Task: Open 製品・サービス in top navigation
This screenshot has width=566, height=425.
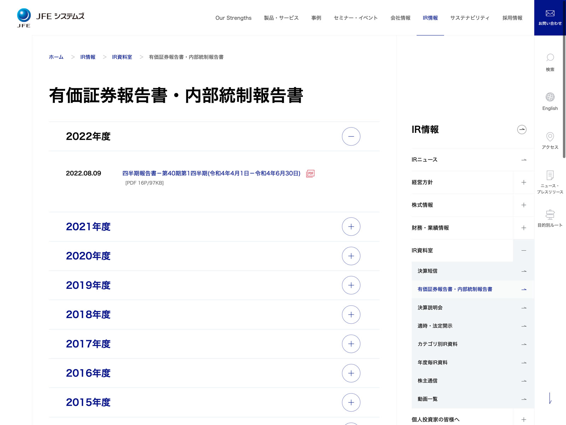Action: [281, 18]
